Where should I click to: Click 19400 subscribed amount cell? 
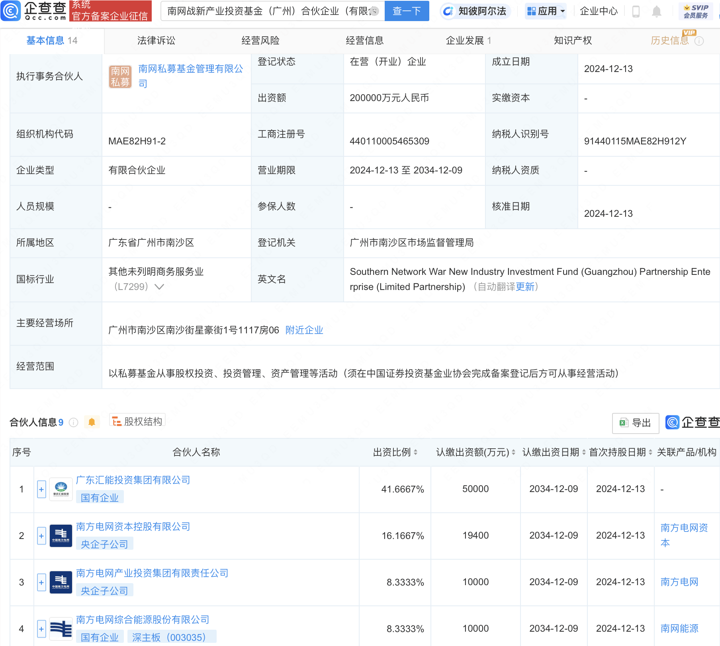pos(475,535)
